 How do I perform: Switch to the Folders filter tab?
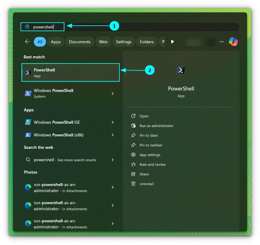(x=147, y=42)
